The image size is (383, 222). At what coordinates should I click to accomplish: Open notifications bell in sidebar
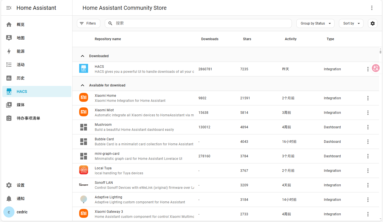[x=9, y=199]
